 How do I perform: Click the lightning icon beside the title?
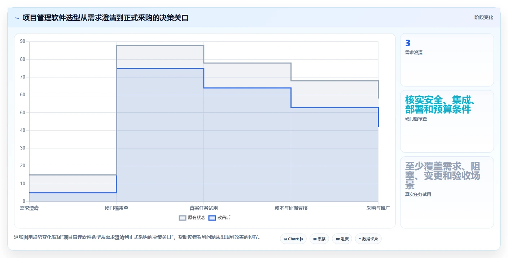(x=17, y=18)
